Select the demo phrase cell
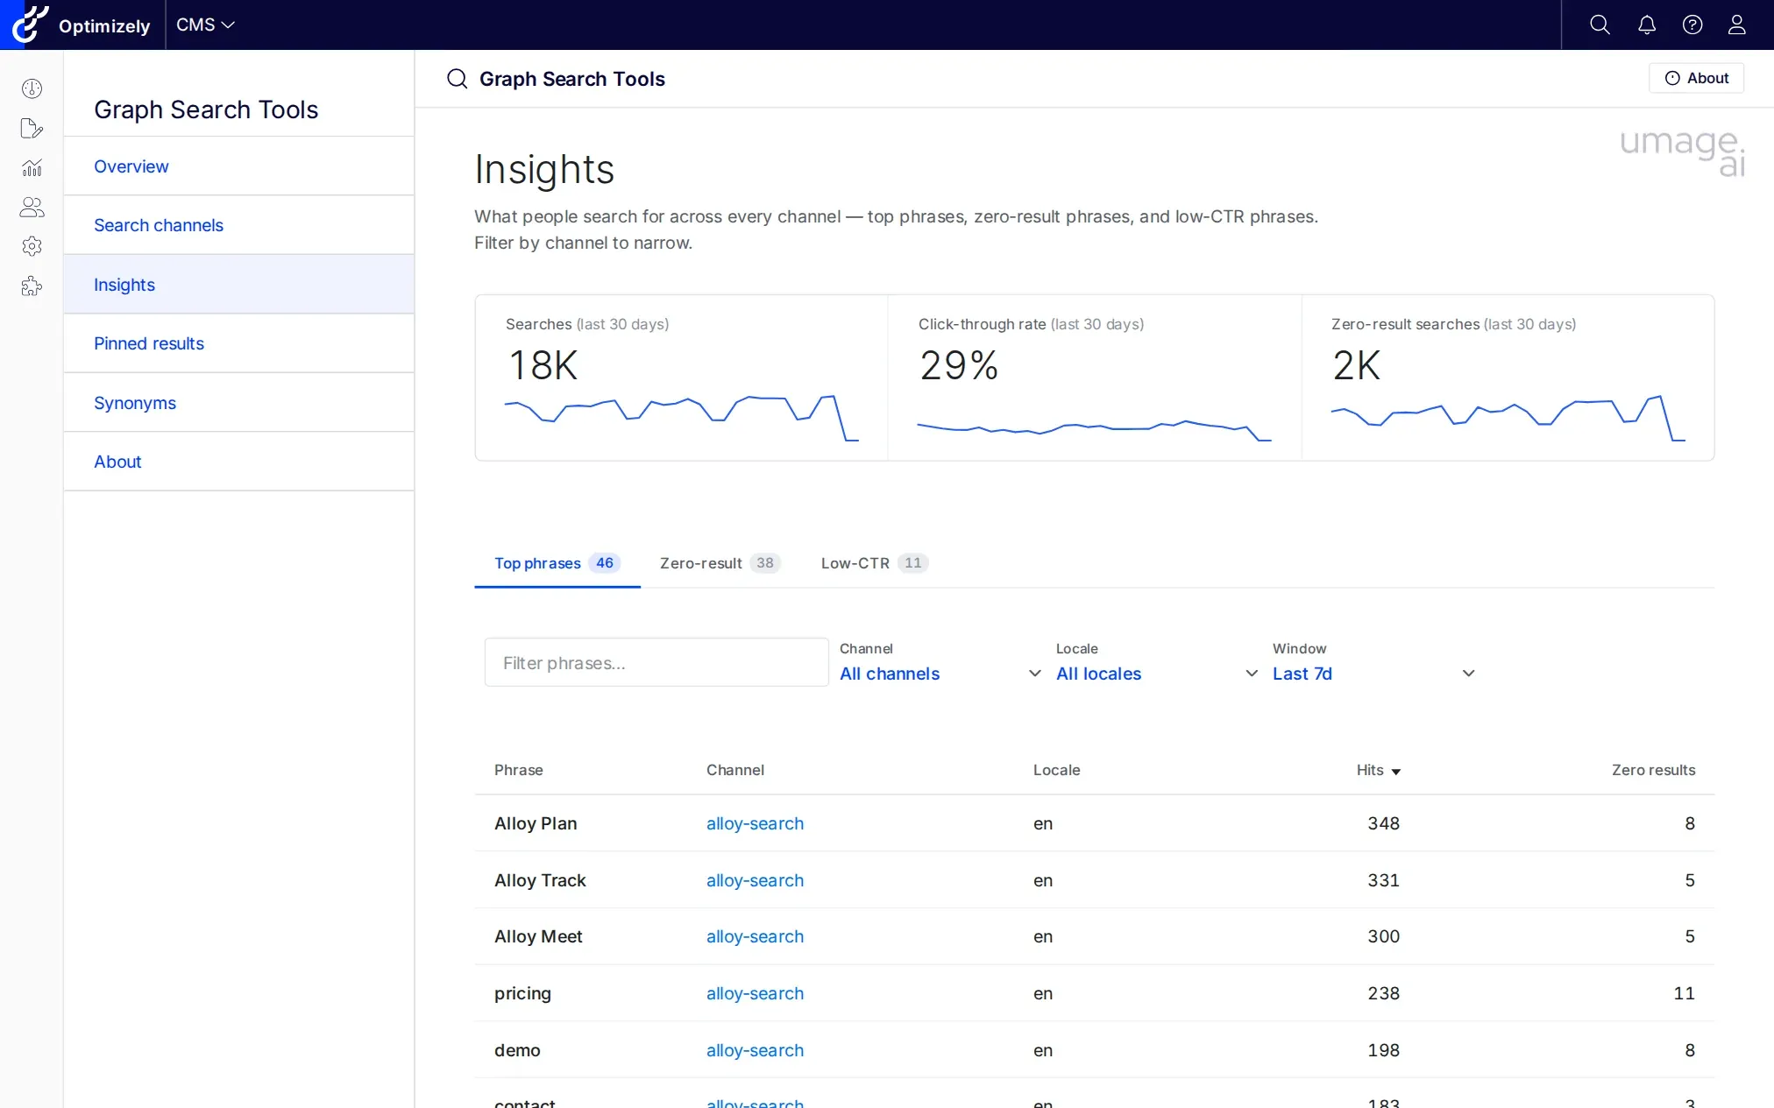1774x1108 pixels. point(517,1050)
